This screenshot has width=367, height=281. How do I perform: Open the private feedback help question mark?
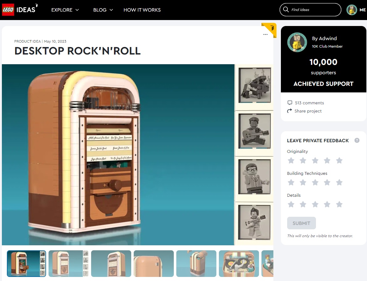point(357,140)
